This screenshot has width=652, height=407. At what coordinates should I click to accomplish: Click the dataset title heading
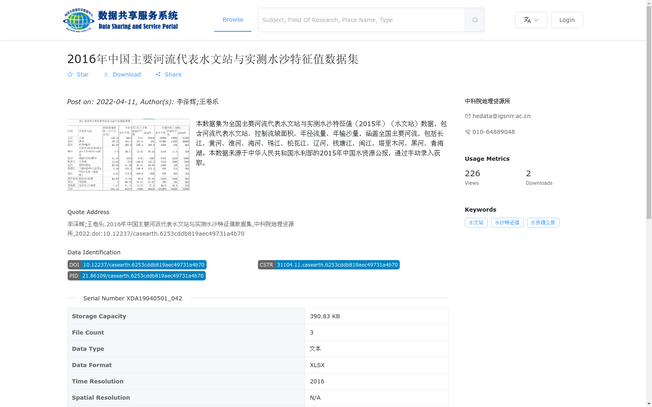click(213, 59)
